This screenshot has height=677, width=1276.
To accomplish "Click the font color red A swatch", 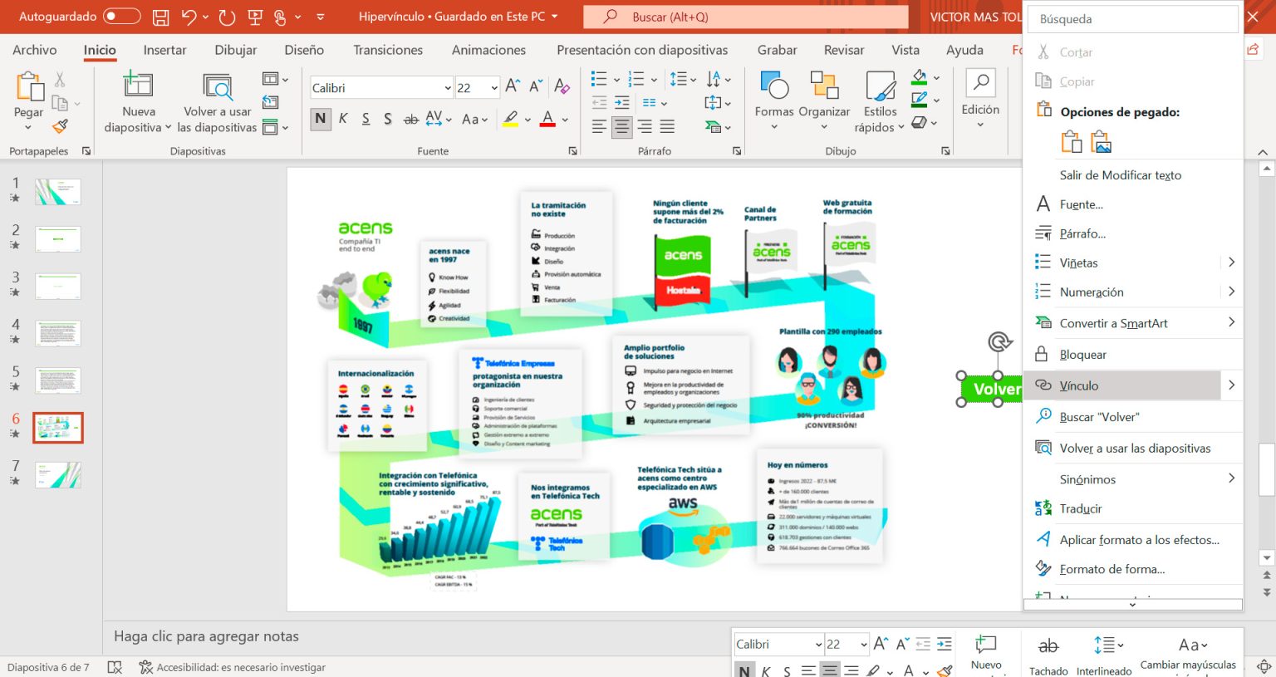I will click(547, 119).
